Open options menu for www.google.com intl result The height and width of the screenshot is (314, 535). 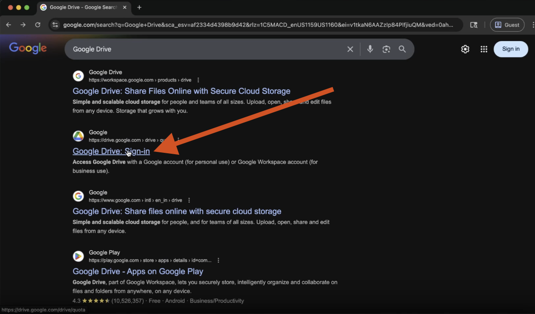click(x=189, y=200)
